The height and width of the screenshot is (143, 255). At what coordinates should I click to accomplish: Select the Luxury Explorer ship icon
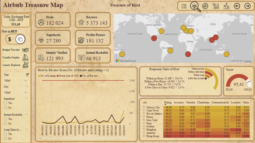click(x=25, y=65)
